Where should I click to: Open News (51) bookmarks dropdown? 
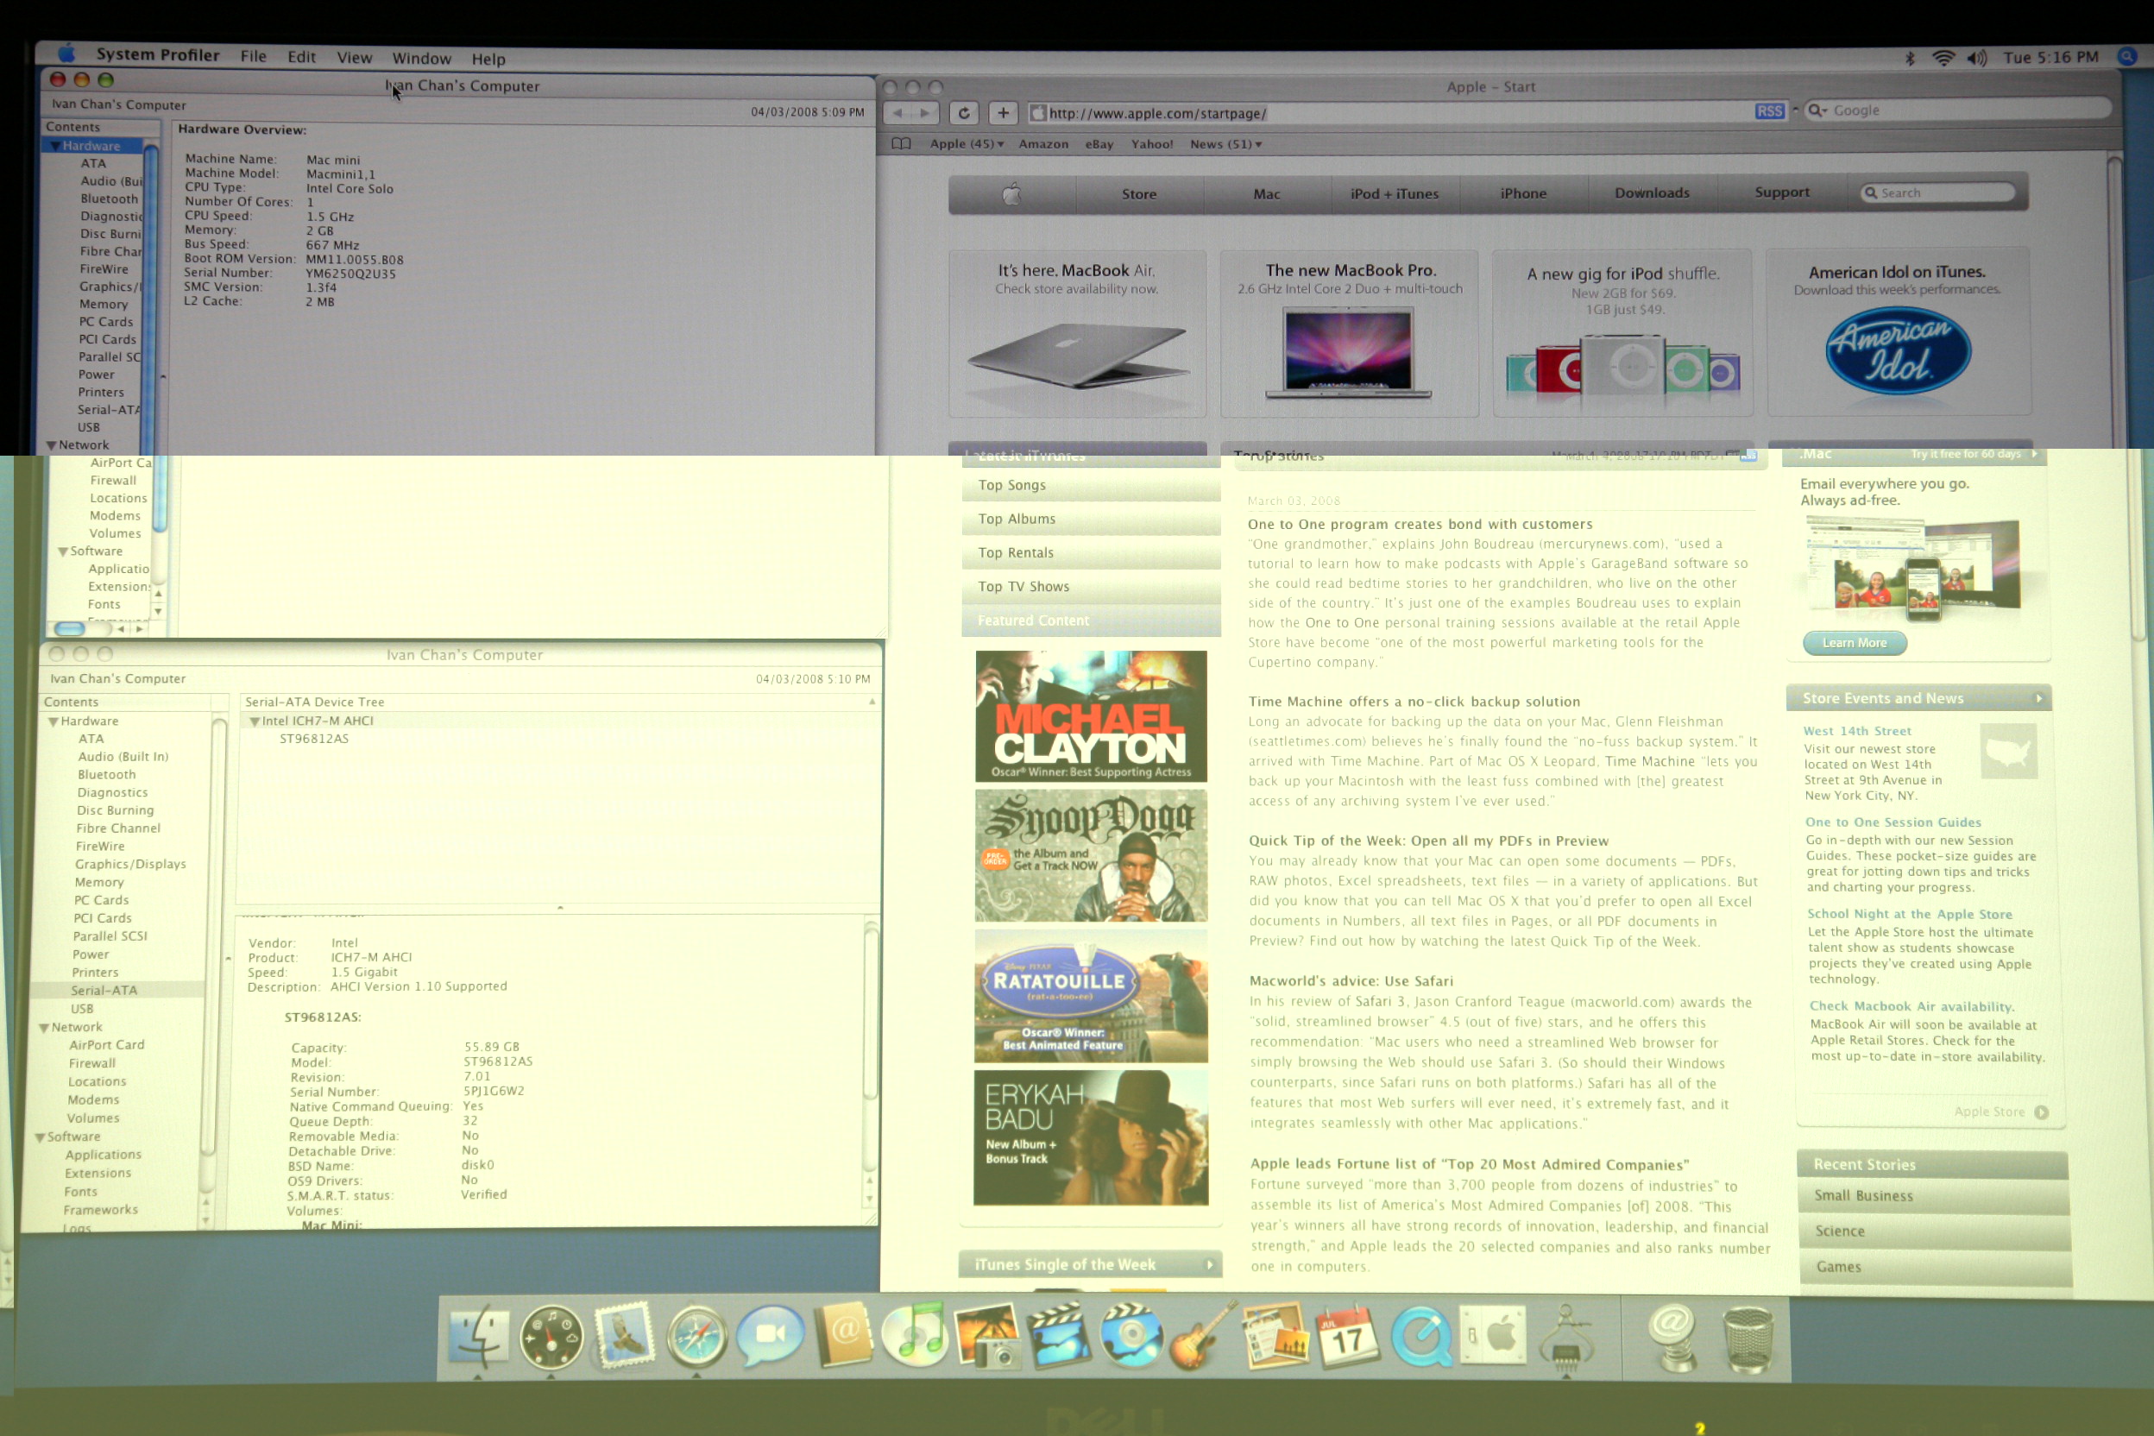[x=1225, y=144]
